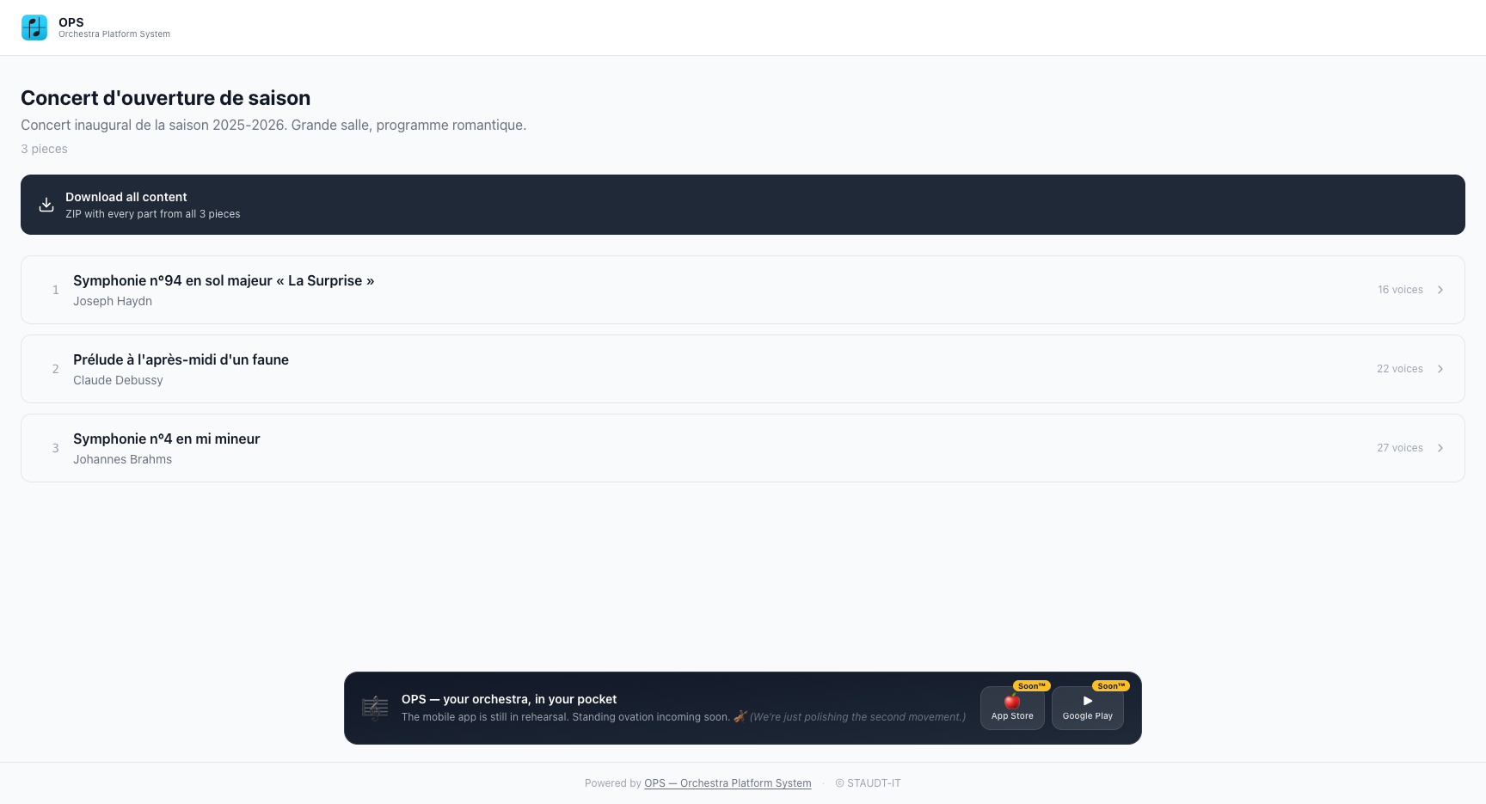Screen dimensions: 1486x804
Task: Click the Soon badge above Google Play
Action: coord(1111,686)
